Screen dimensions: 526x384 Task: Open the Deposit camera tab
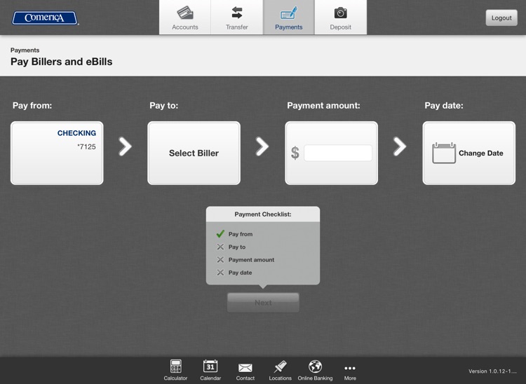point(340,18)
